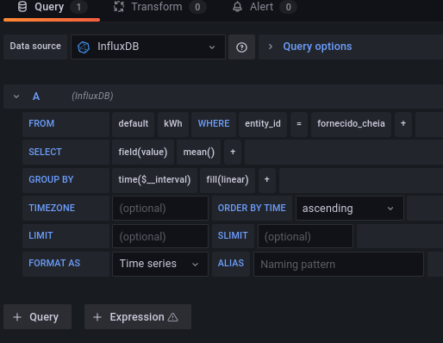This screenshot has width=443, height=343.
Task: Click the InfluxDB logo icon
Action: (84, 47)
